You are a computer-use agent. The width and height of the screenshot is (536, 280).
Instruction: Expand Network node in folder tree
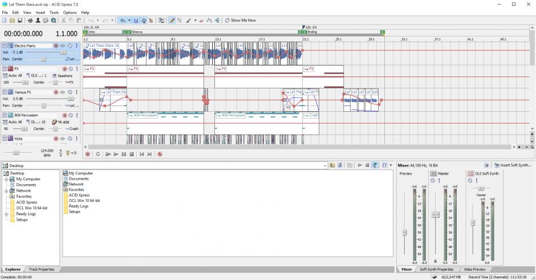pos(6,191)
